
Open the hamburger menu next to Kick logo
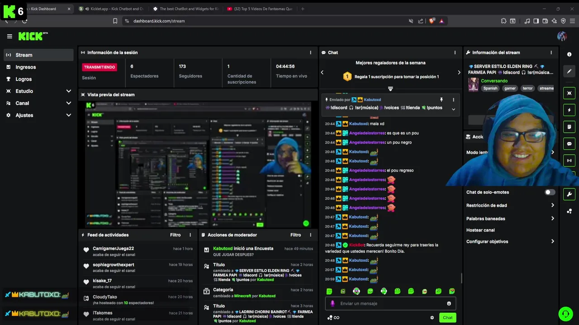point(9,37)
